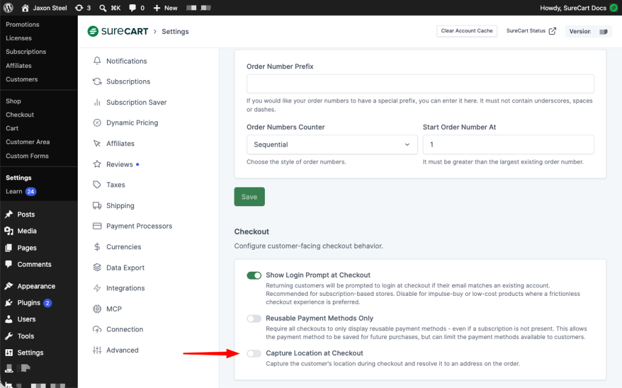Click 'Configure customer-facing checkout behavior.' text

[x=309, y=246]
